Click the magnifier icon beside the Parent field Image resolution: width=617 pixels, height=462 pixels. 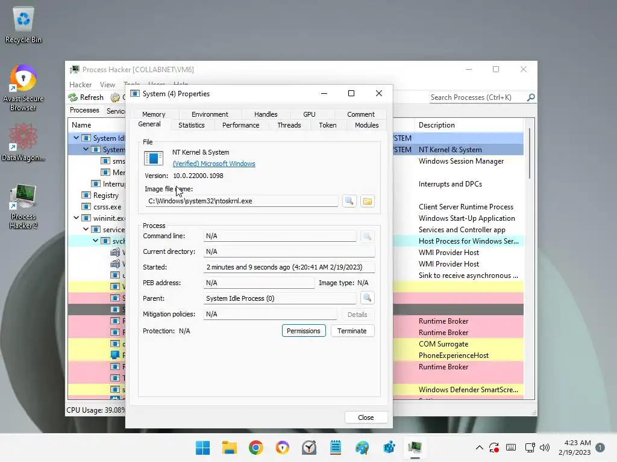point(367,298)
